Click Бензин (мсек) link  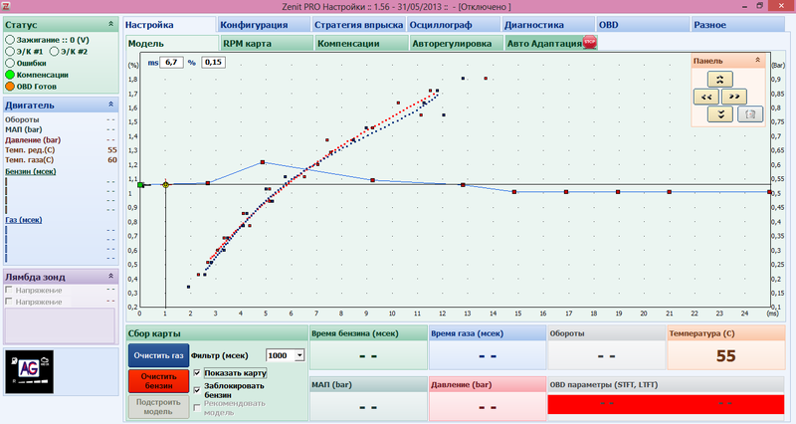[31, 171]
